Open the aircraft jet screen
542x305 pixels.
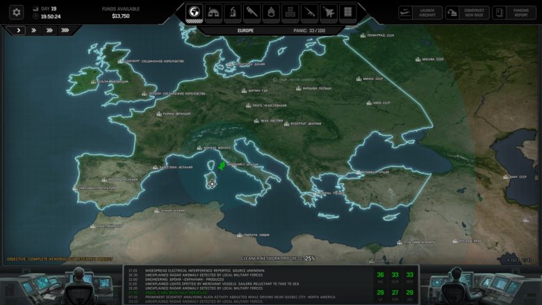coord(329,13)
